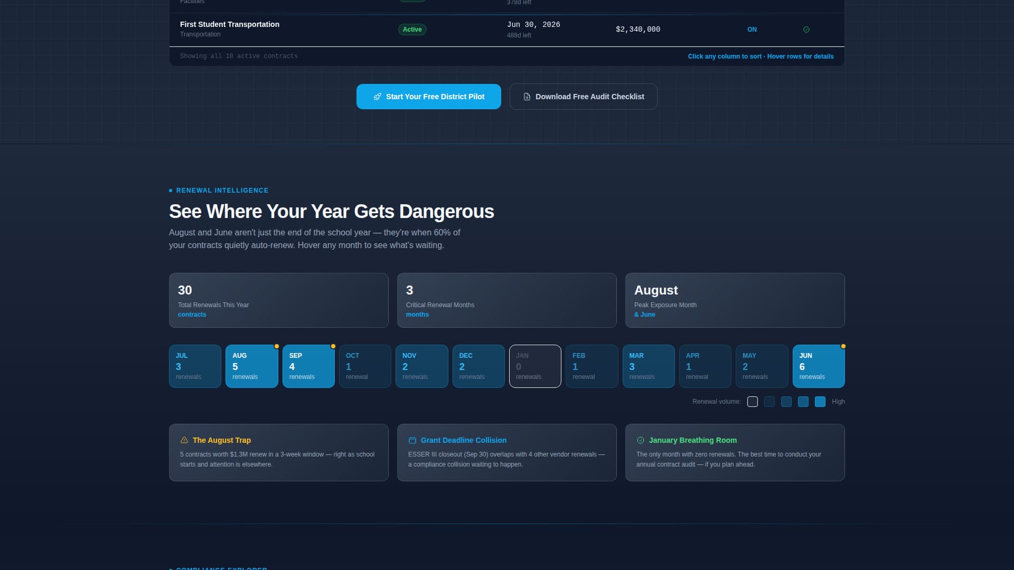Viewport: 1014px width, 570px height.
Task: Click the document icon in Download Checklist button
Action: click(527, 97)
